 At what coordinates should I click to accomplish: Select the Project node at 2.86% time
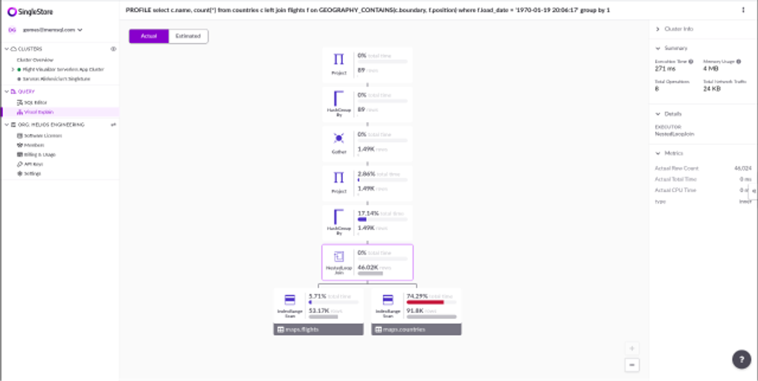coord(367,183)
